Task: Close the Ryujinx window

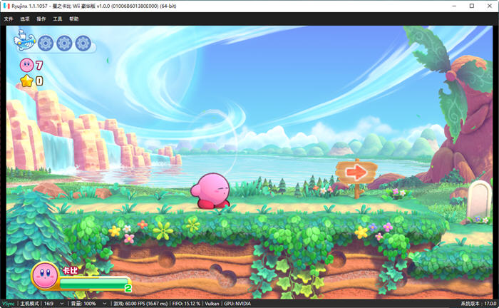Action: pyautogui.click(x=490, y=6)
